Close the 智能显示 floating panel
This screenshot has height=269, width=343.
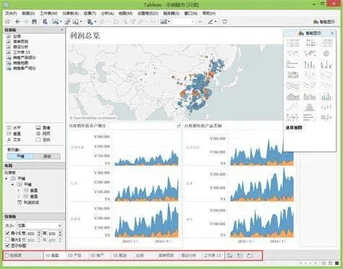coord(332,33)
